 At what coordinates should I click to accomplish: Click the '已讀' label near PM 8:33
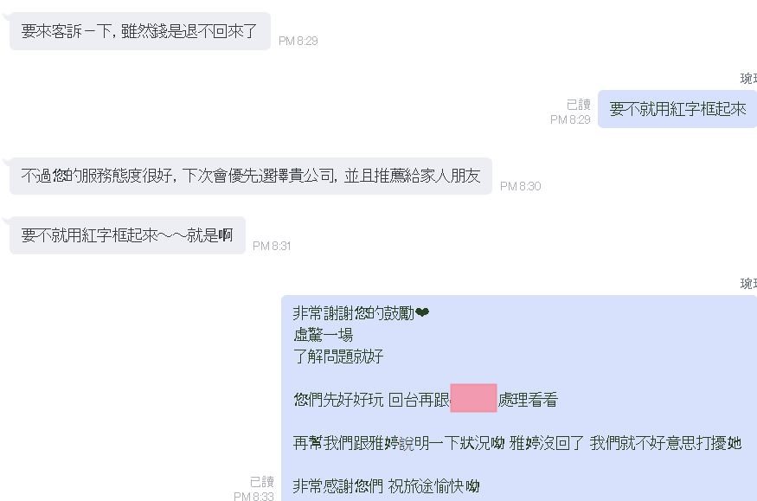(x=261, y=482)
